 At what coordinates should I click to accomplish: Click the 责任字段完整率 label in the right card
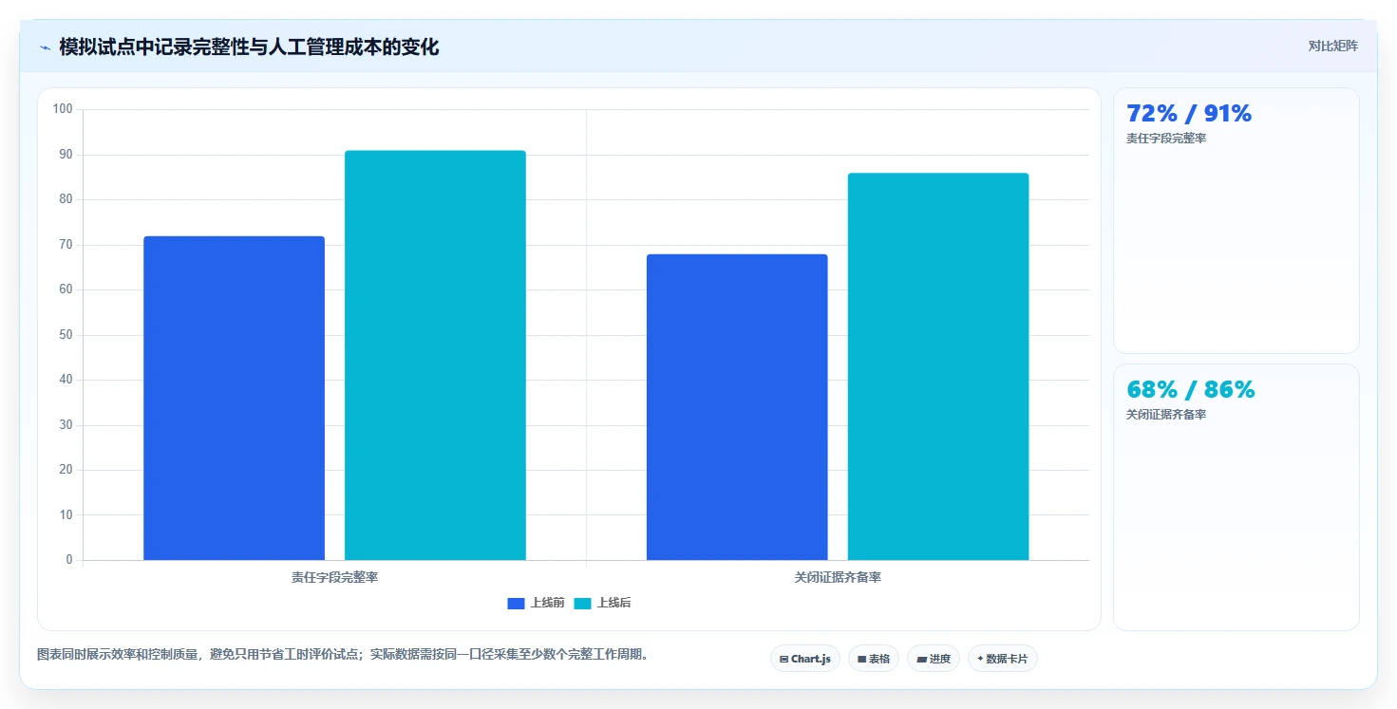tap(1166, 139)
